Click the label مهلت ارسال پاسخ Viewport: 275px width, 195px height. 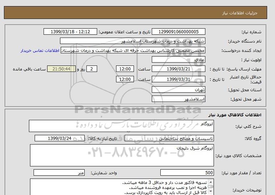tap(244, 69)
